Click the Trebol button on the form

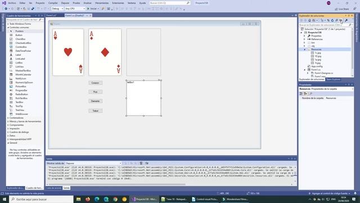coord(95,111)
